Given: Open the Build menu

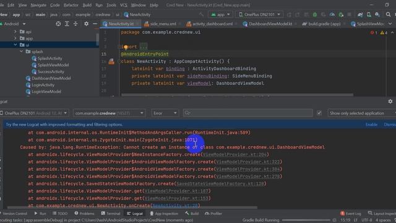Looking at the screenshot, I should [x=87, y=5].
